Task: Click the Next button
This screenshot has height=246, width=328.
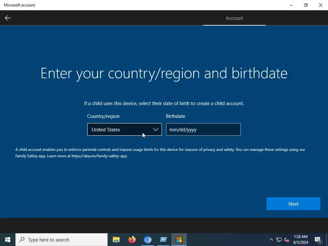Action: pyautogui.click(x=293, y=204)
